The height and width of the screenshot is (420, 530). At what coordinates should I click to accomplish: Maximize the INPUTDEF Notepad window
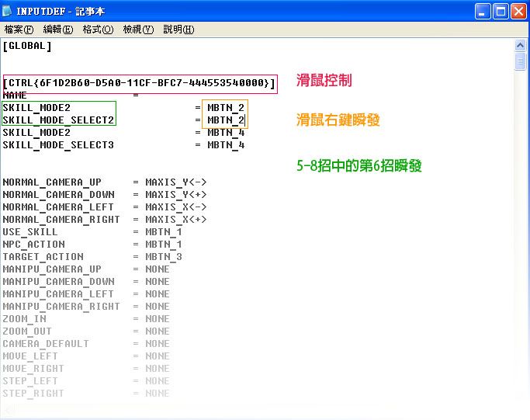[x=500, y=12]
